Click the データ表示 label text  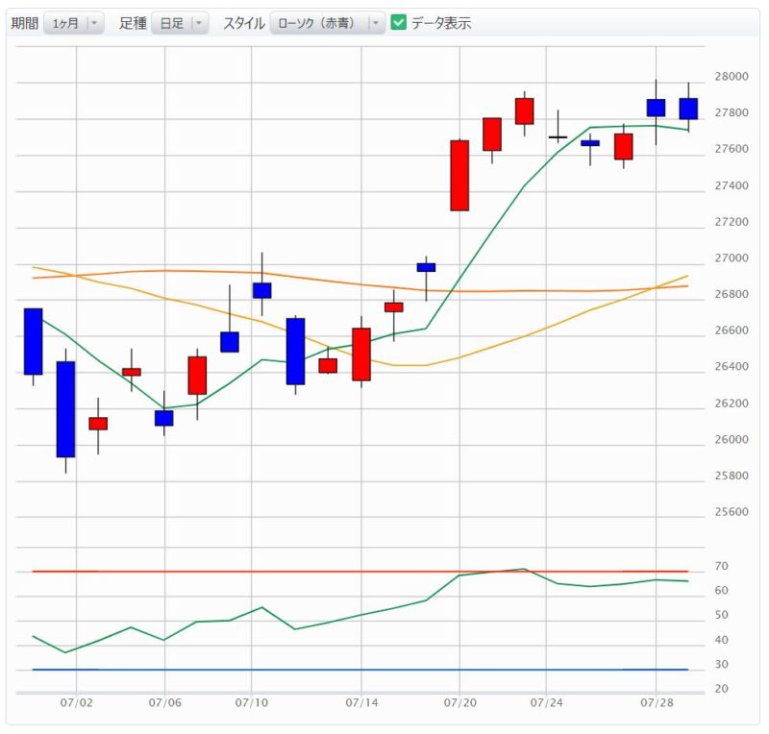(441, 23)
